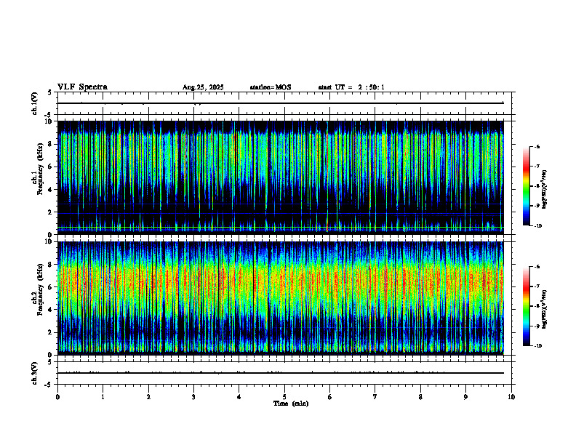Select time axis tick label "3"
The height and width of the screenshot is (445, 576).
click(x=193, y=397)
